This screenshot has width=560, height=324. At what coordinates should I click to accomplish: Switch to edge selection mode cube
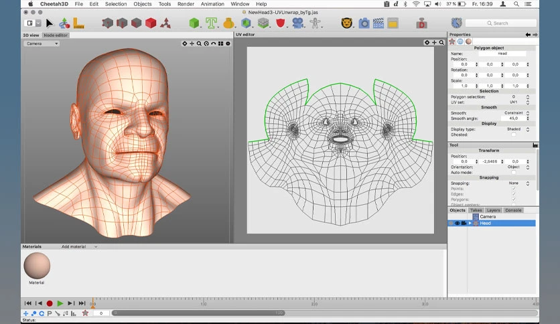[x=122, y=23]
